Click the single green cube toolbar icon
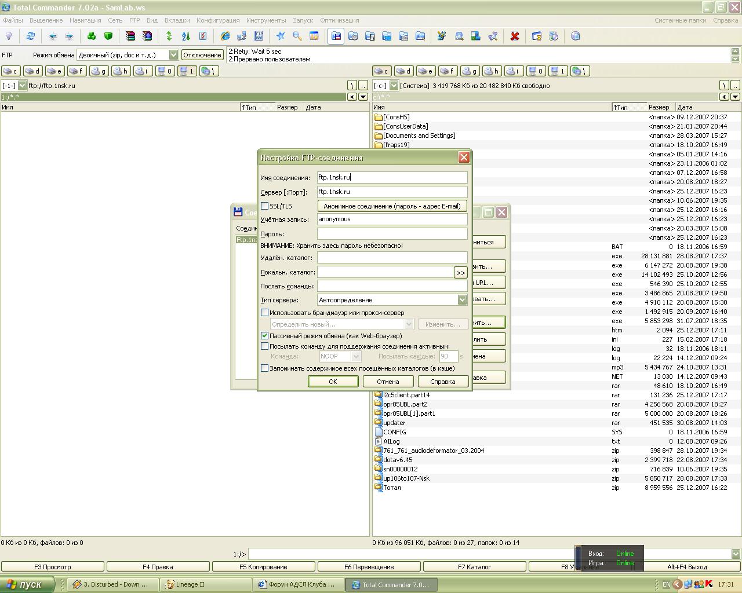This screenshot has width=742, height=593. [108, 36]
